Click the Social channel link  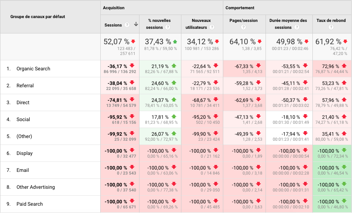click(23, 120)
